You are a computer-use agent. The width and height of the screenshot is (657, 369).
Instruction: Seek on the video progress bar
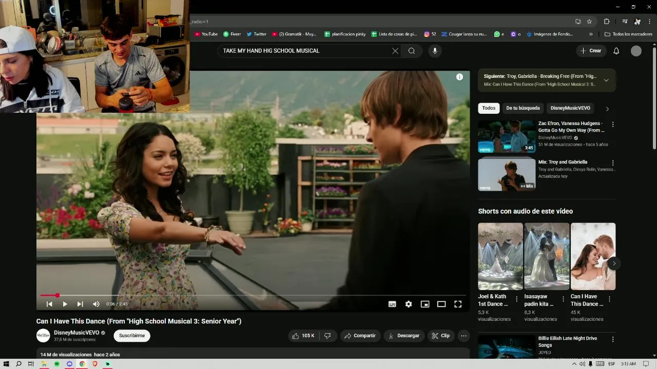253,295
